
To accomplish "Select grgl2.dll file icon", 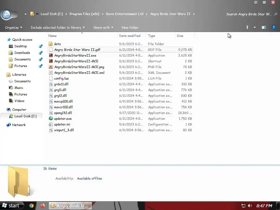I will (x=51, y=95).
